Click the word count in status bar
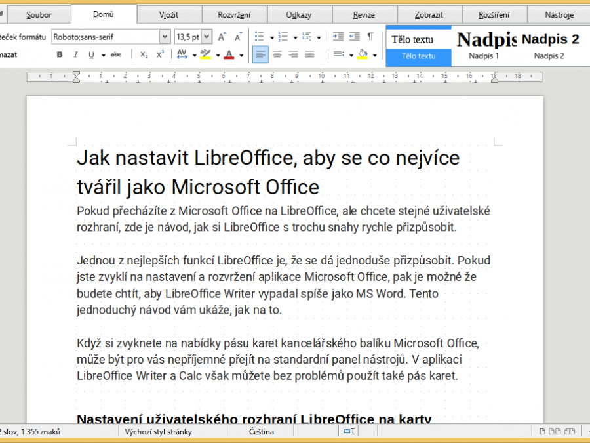This screenshot has width=590, height=443. click(30, 432)
